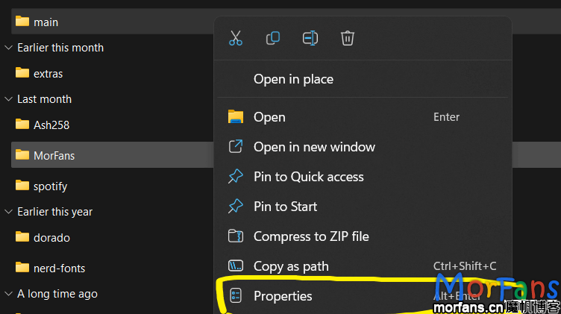Select the nerd-fonts folder
The height and width of the screenshot is (314, 561).
(59, 268)
